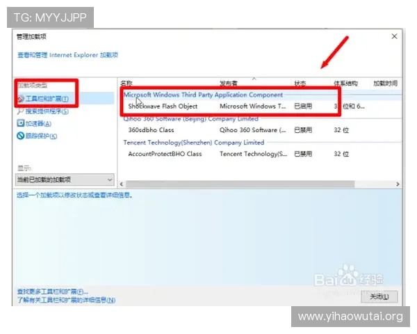Click the 已启用 status of Shockwave Flash

(x=303, y=106)
